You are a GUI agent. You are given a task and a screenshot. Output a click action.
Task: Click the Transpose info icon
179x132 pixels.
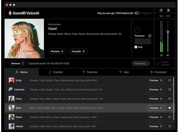150,36
